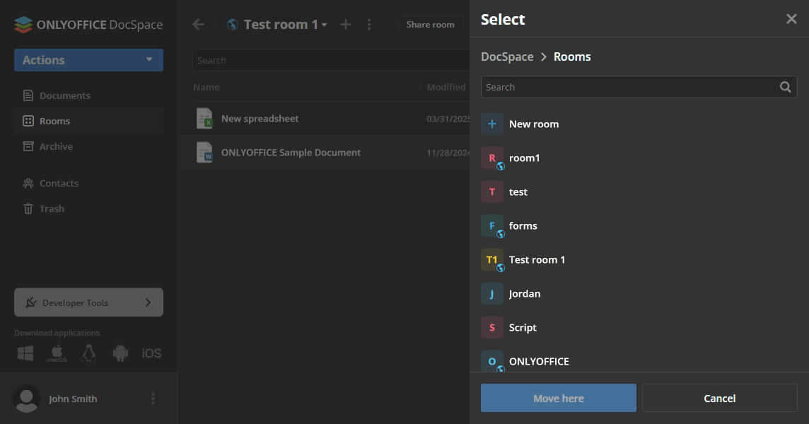Open the Actions dropdown
Image resolution: width=809 pixels, height=424 pixels.
coord(88,60)
